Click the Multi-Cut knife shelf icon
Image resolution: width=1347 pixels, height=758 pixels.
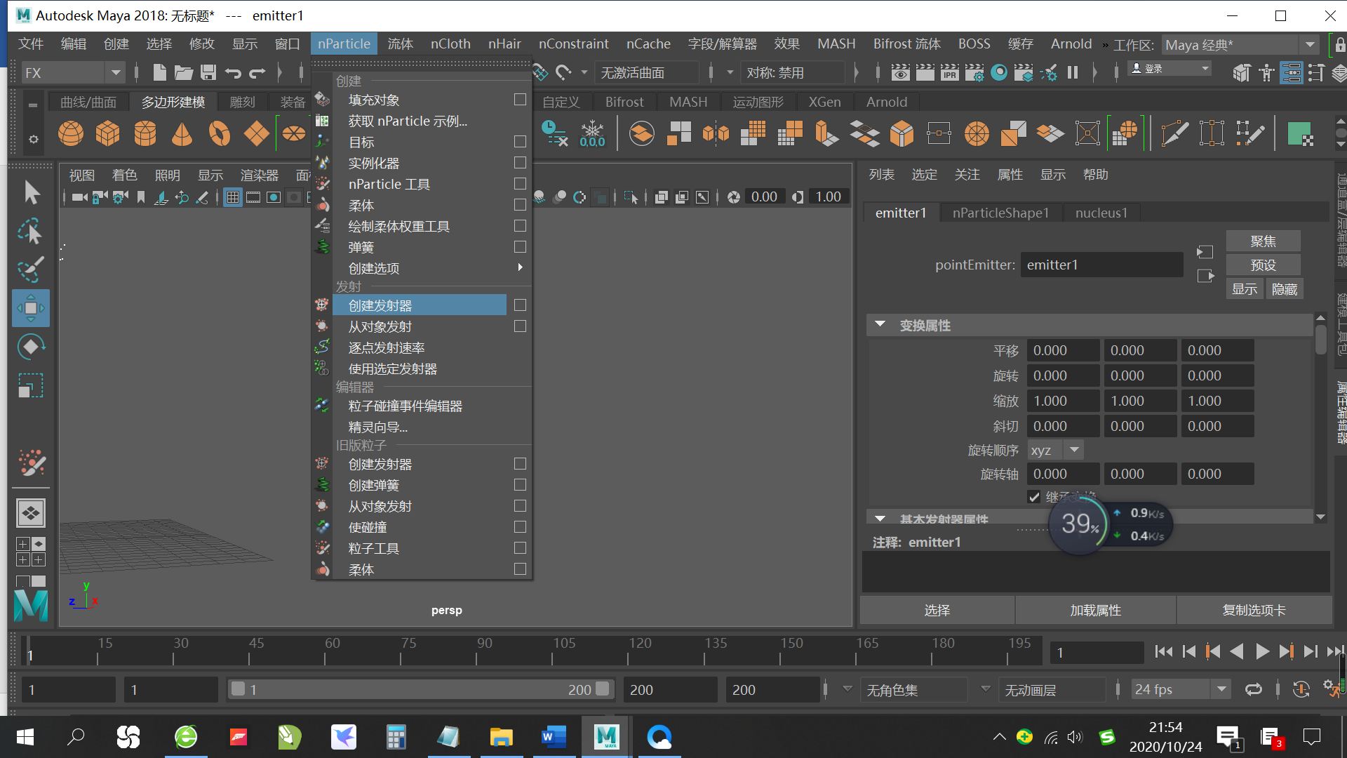pyautogui.click(x=1174, y=133)
